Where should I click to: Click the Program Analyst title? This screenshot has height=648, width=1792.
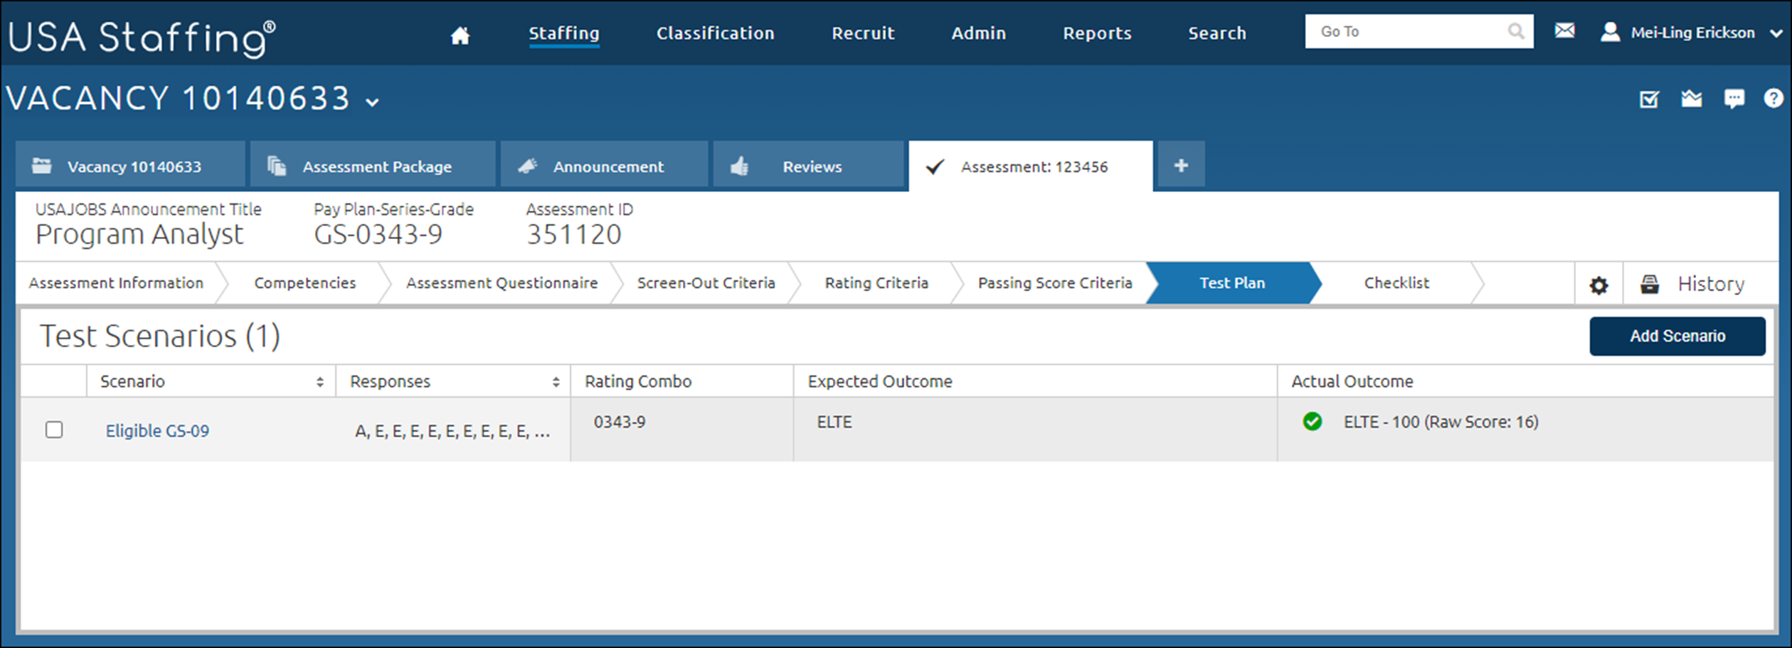coord(139,235)
